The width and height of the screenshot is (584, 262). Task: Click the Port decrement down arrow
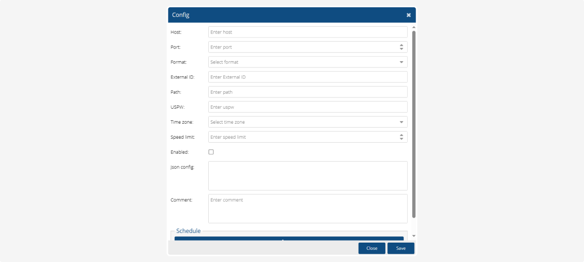[x=401, y=49]
